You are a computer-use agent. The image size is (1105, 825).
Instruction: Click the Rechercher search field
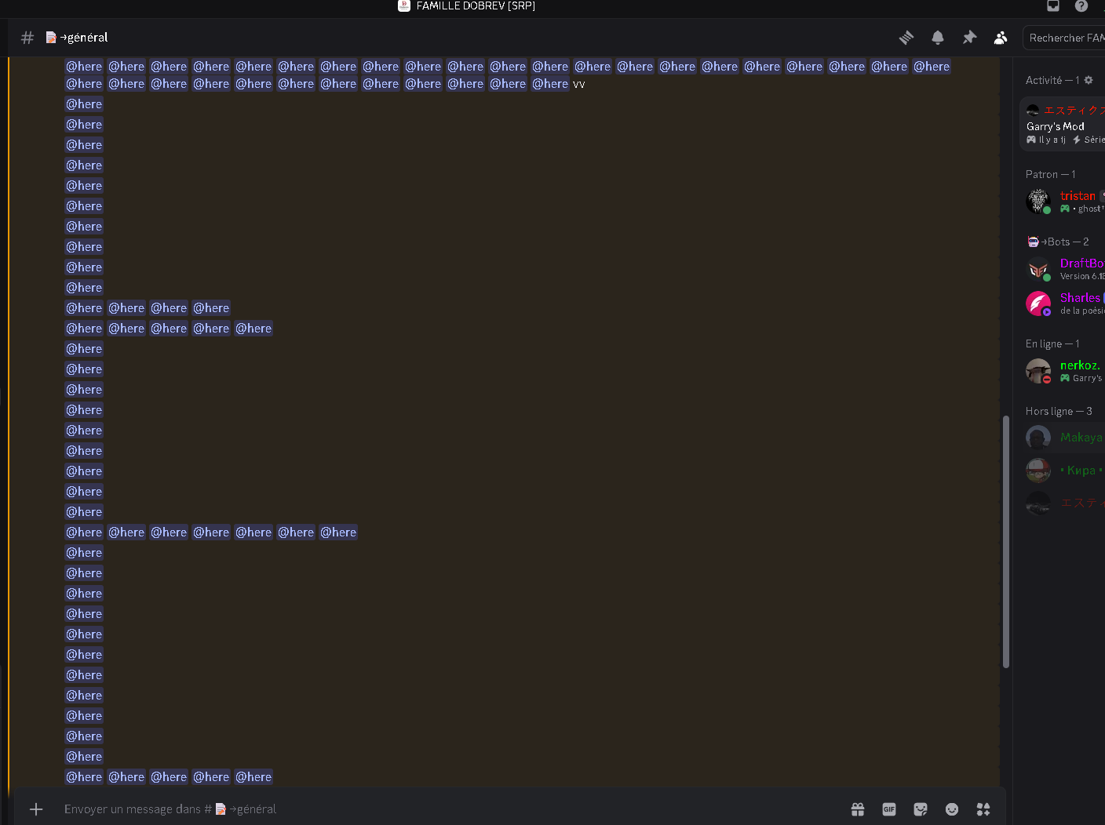click(x=1064, y=38)
